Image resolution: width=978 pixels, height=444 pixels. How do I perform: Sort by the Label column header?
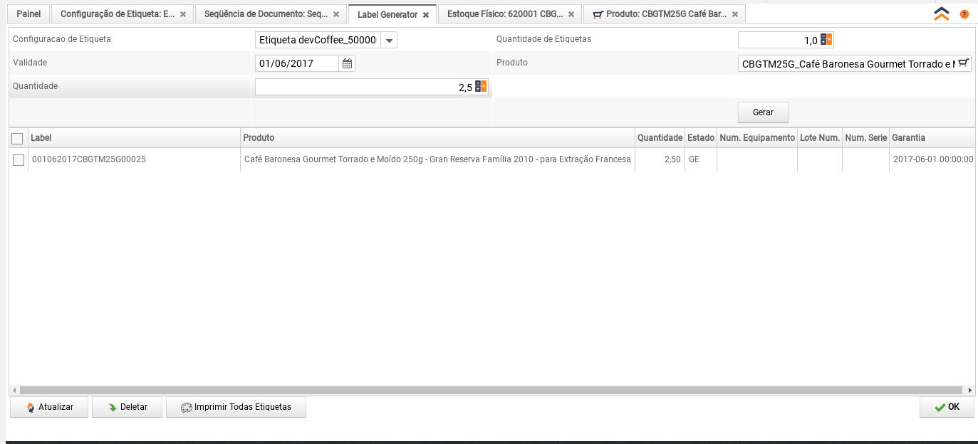(x=134, y=138)
